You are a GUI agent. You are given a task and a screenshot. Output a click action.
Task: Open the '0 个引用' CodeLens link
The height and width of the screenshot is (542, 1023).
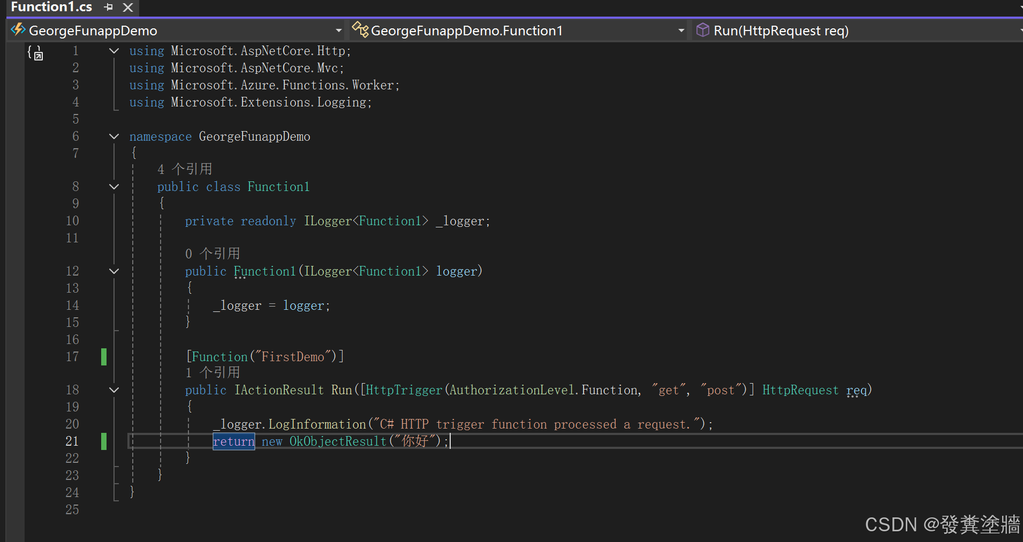pyautogui.click(x=213, y=254)
